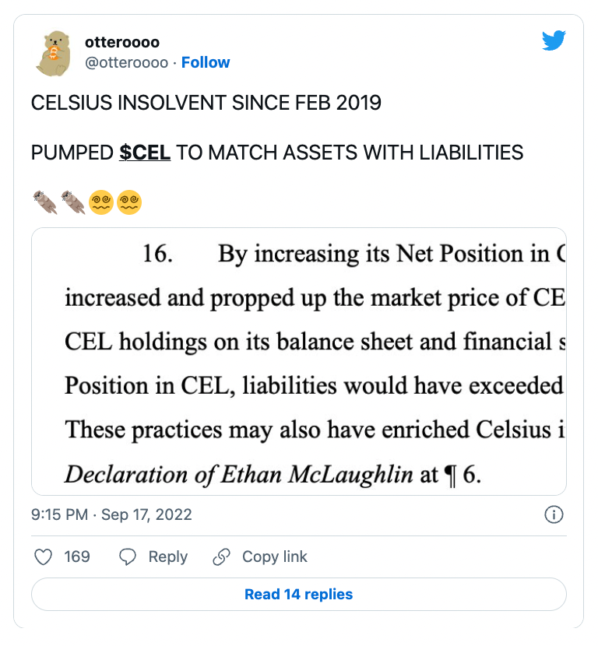598x646 pixels.
Task: Open the otteroooo display name
Action: (x=122, y=42)
